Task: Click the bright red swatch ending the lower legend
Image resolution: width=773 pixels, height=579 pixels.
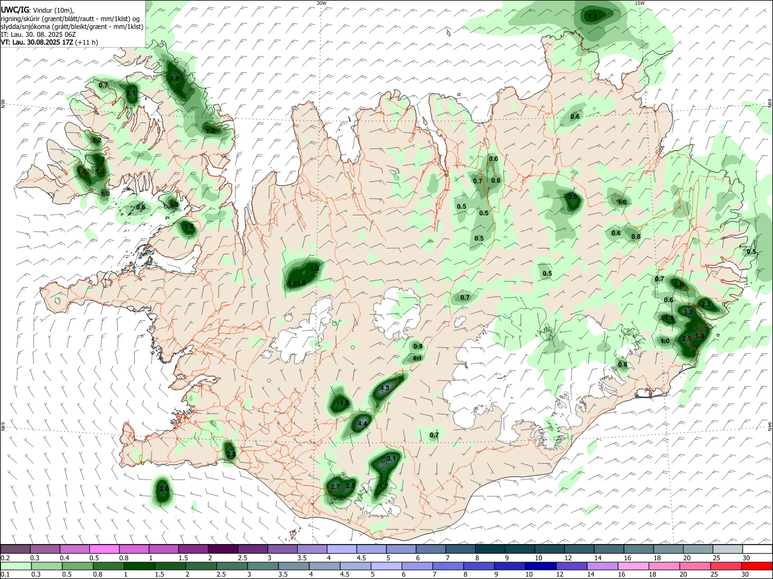Action: click(x=757, y=566)
